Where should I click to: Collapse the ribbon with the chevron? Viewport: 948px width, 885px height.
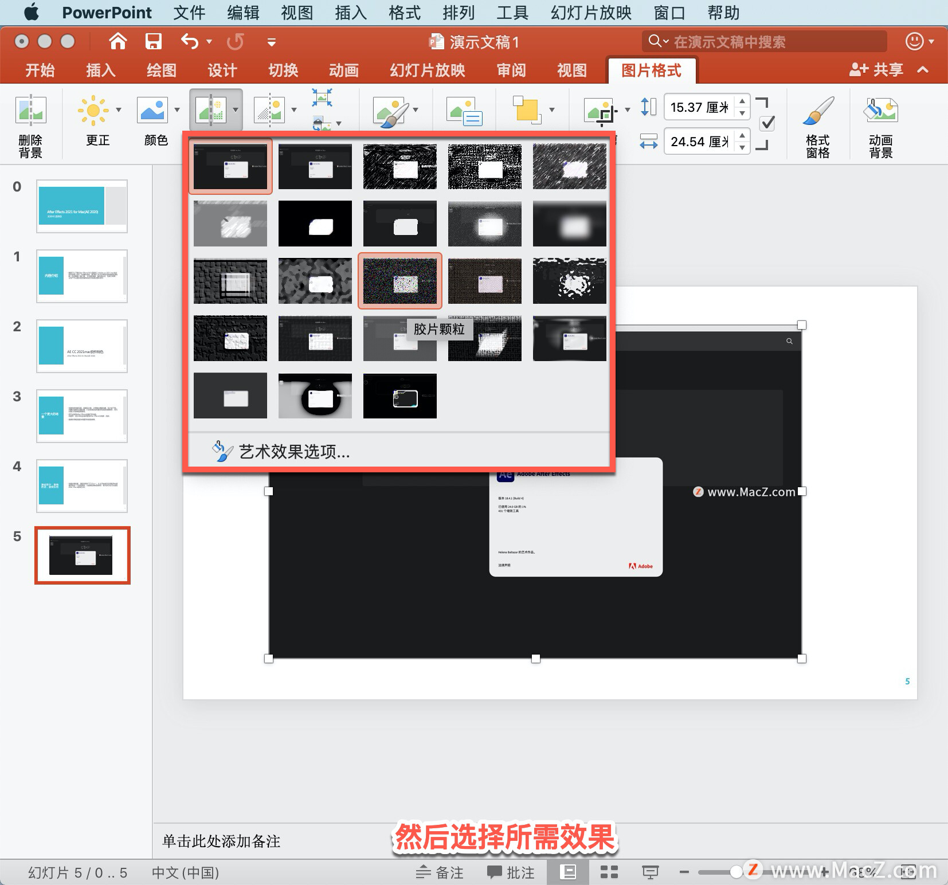(x=923, y=70)
